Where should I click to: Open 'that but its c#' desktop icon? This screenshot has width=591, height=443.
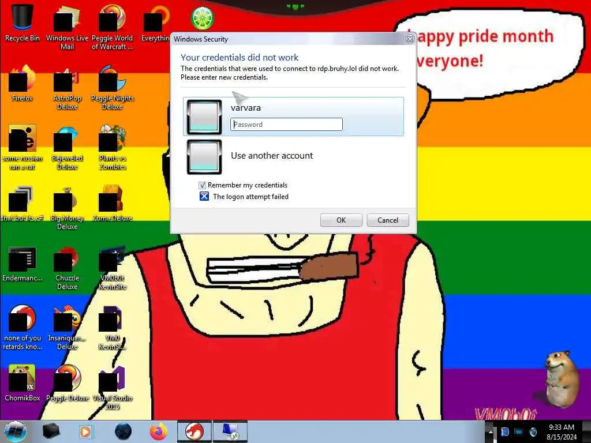[x=22, y=204]
